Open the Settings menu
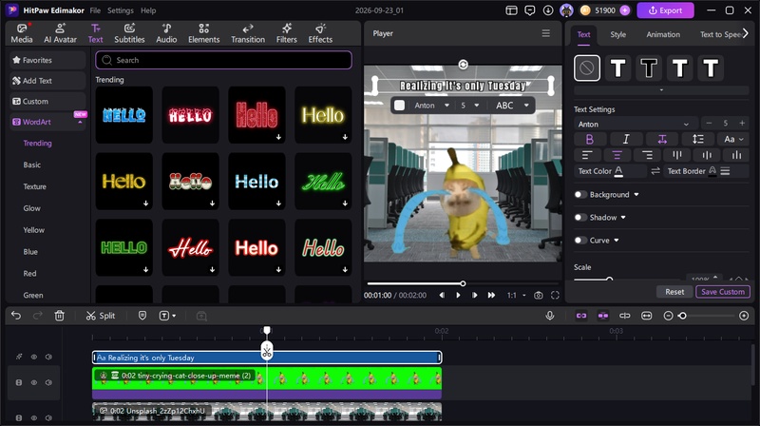The image size is (760, 426). pyautogui.click(x=121, y=10)
